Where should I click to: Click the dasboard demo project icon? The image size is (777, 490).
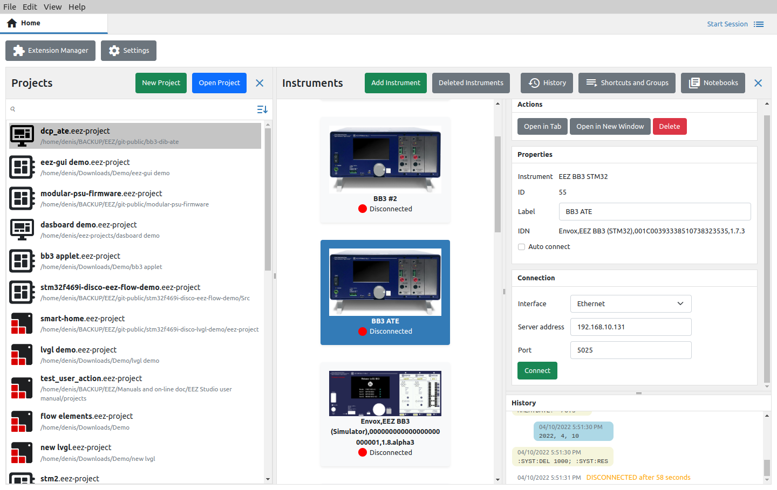tap(22, 230)
